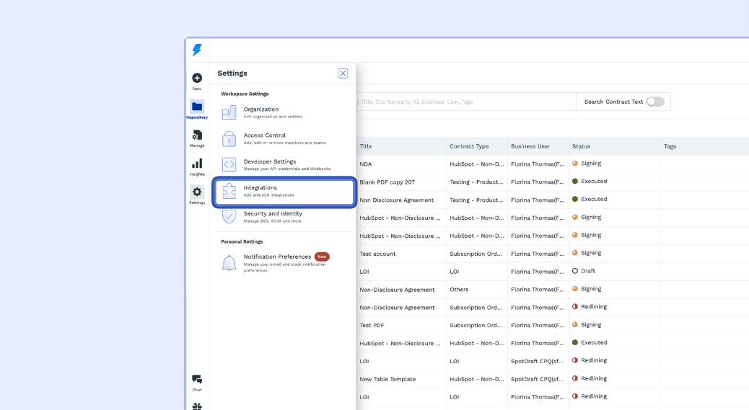Click the Settings gear icon
Image resolution: width=749 pixels, height=410 pixels.
click(x=197, y=192)
